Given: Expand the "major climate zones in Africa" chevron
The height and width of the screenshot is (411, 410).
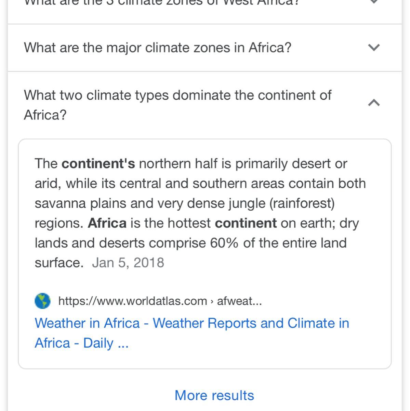Looking at the screenshot, I should 374,47.
